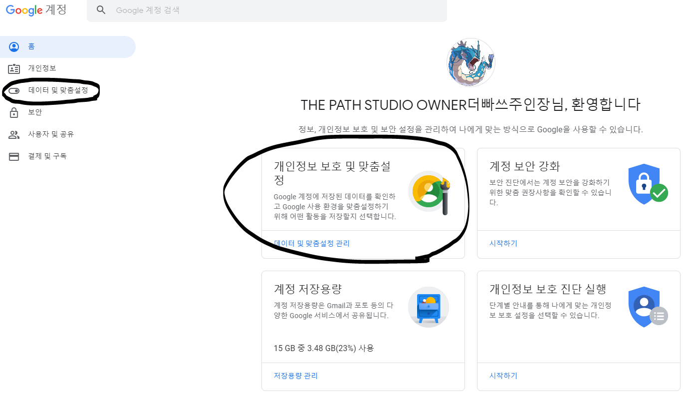The width and height of the screenshot is (697, 402).
Task: Click the 개인정보 보호 및 맞춤설정 card title
Action: [332, 173]
